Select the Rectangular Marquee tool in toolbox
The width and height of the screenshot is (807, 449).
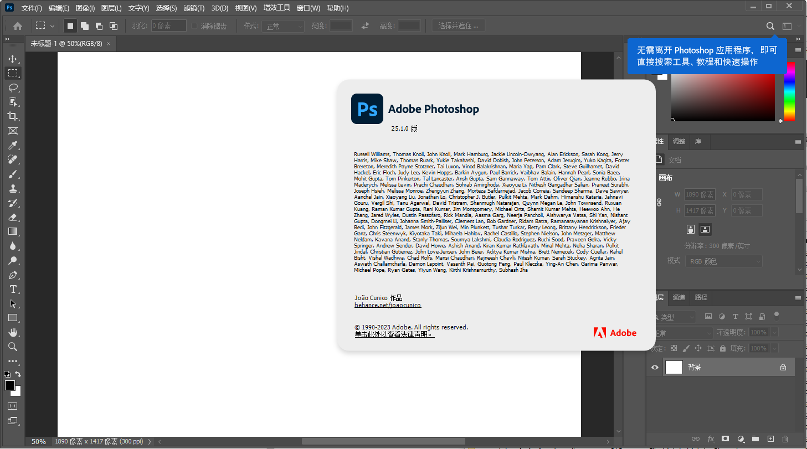coord(13,73)
